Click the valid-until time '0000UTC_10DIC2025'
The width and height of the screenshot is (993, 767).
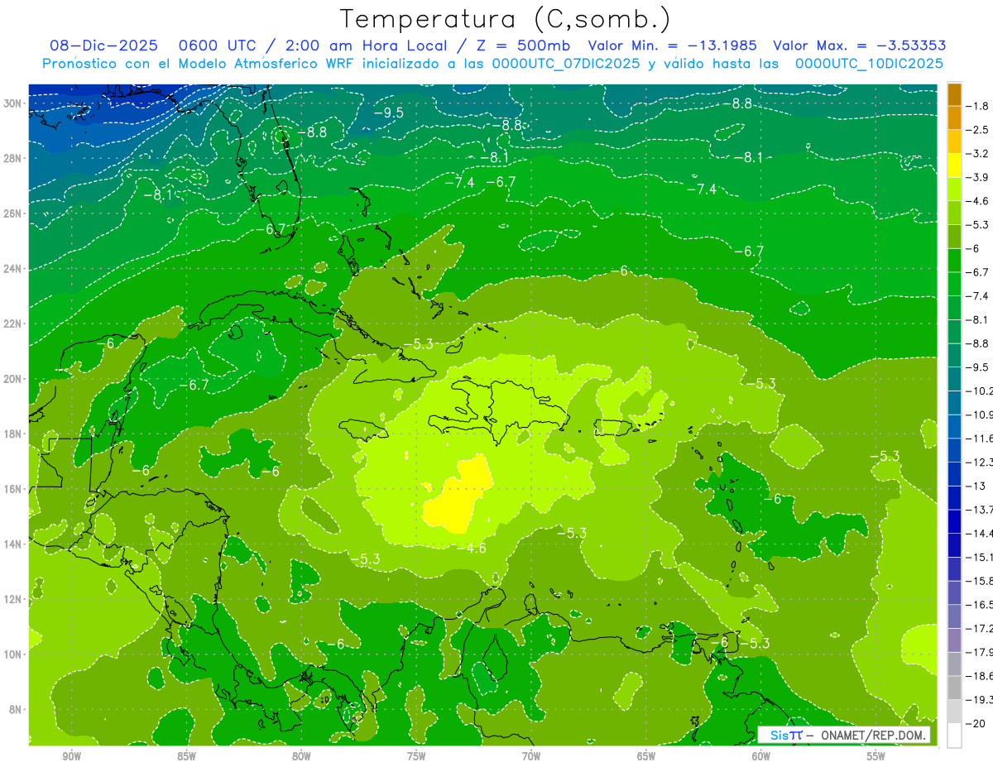(869, 64)
